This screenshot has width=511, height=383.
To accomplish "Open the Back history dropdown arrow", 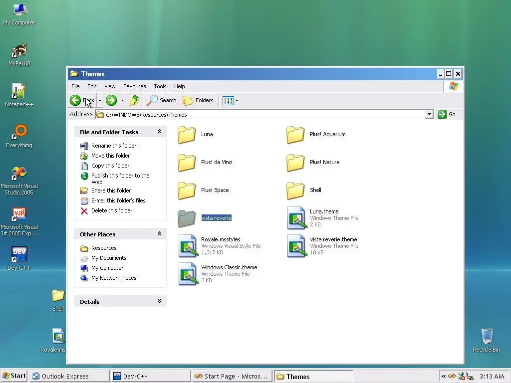I will pos(100,100).
